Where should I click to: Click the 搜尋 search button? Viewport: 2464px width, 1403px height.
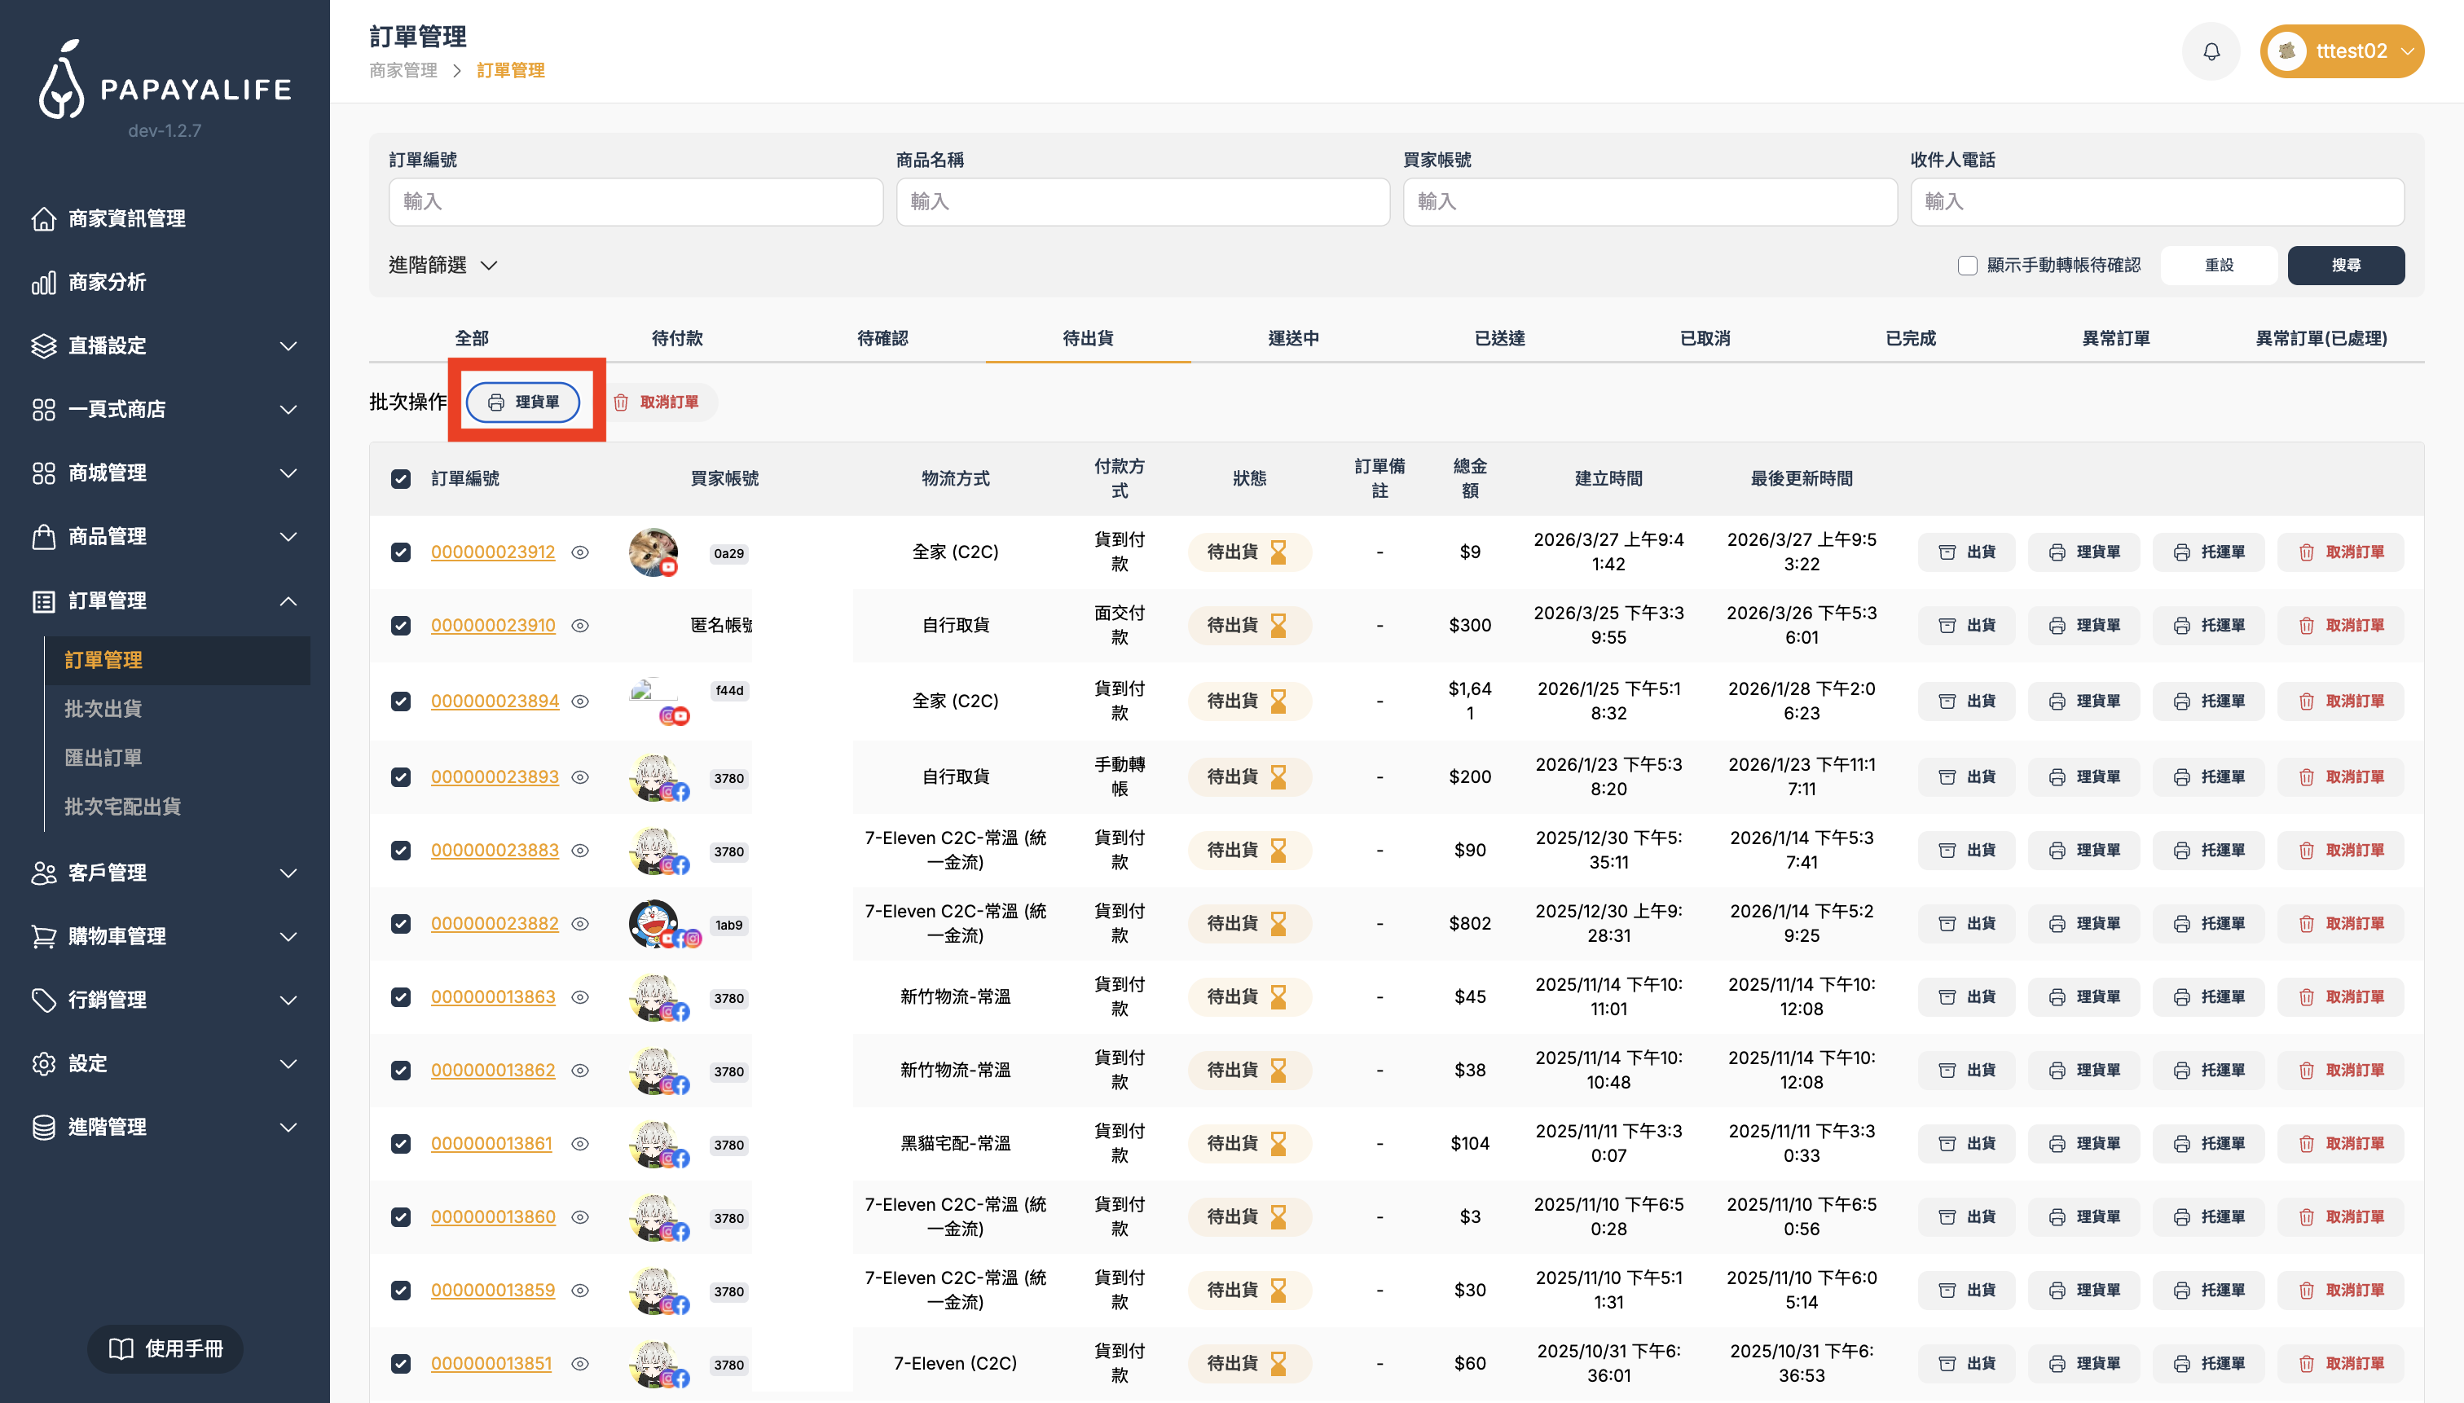click(x=2347, y=265)
